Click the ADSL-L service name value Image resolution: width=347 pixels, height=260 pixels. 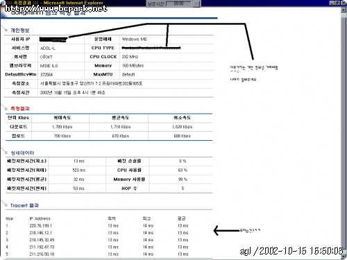click(x=48, y=48)
